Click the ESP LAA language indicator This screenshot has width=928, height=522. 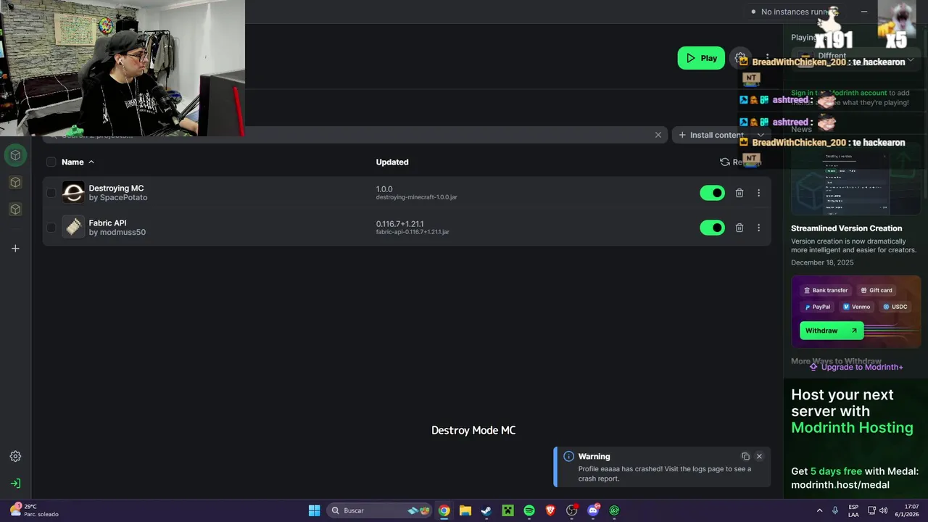tap(853, 510)
